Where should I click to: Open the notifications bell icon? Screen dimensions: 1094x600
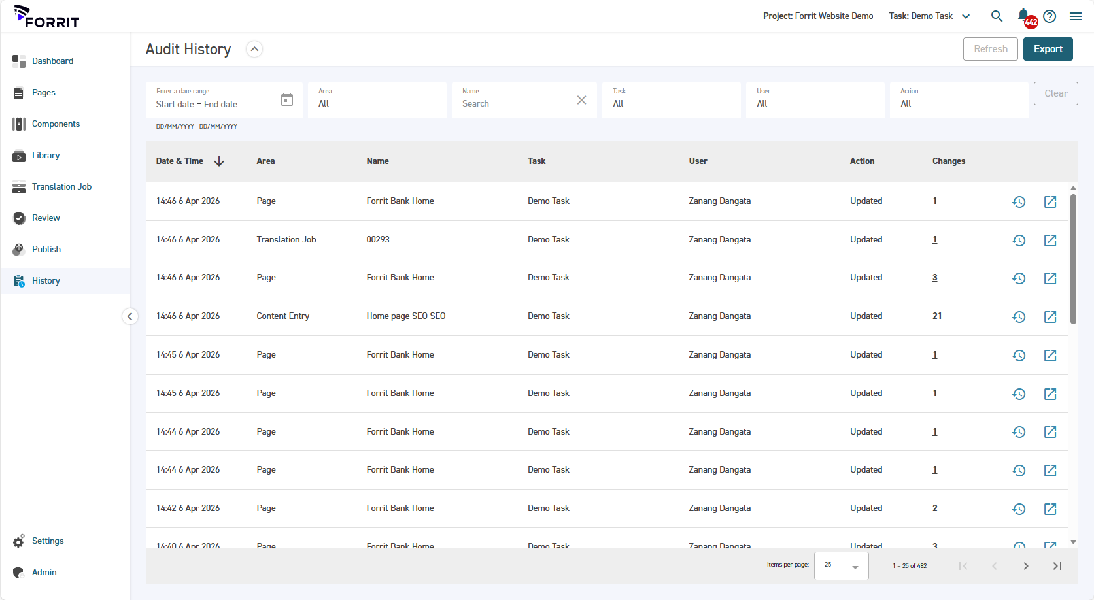point(1024,16)
